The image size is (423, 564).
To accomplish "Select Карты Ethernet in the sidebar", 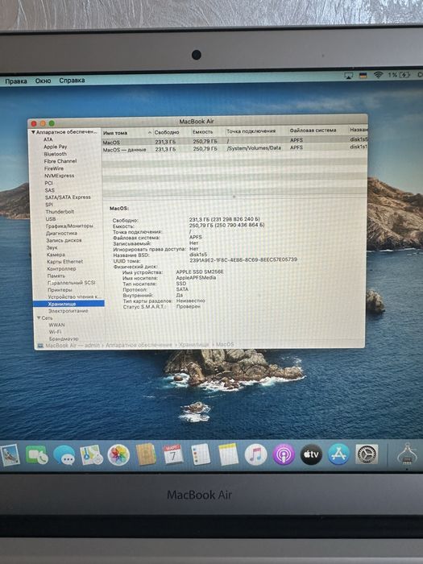I will coord(64,262).
